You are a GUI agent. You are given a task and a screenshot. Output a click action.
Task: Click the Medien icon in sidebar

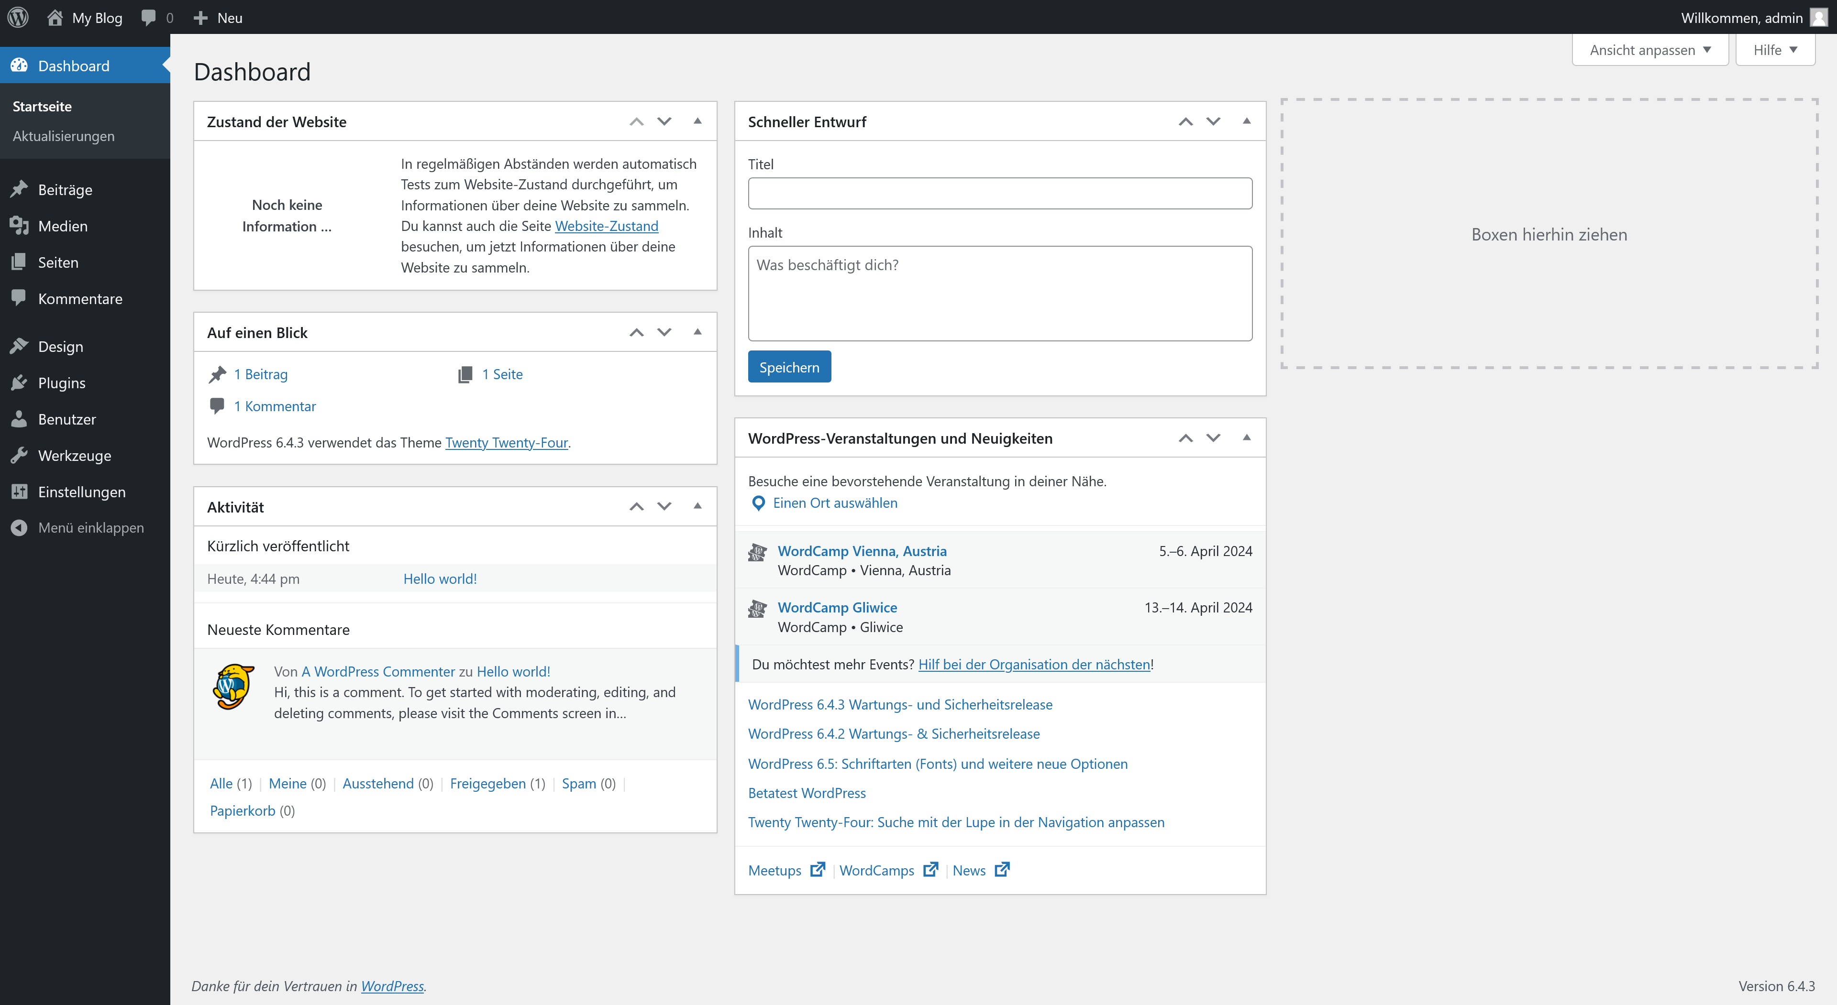[19, 225]
